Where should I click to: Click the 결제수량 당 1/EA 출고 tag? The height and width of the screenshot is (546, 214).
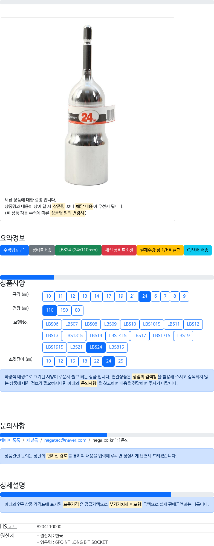pyautogui.click(x=160, y=250)
